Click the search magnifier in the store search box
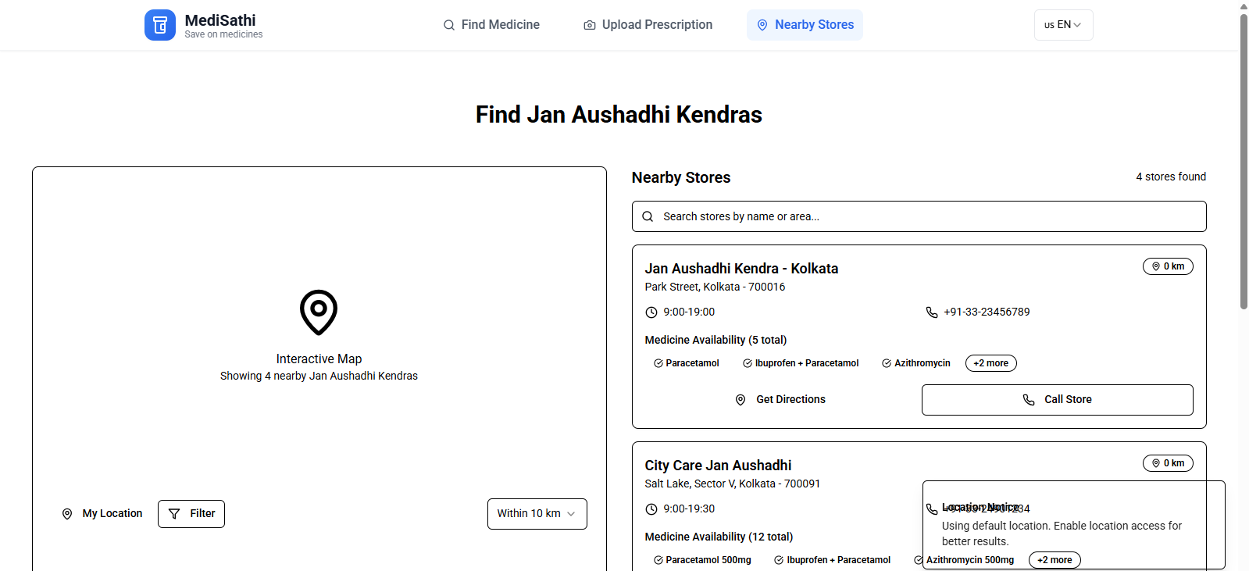This screenshot has width=1249, height=571. 648,216
